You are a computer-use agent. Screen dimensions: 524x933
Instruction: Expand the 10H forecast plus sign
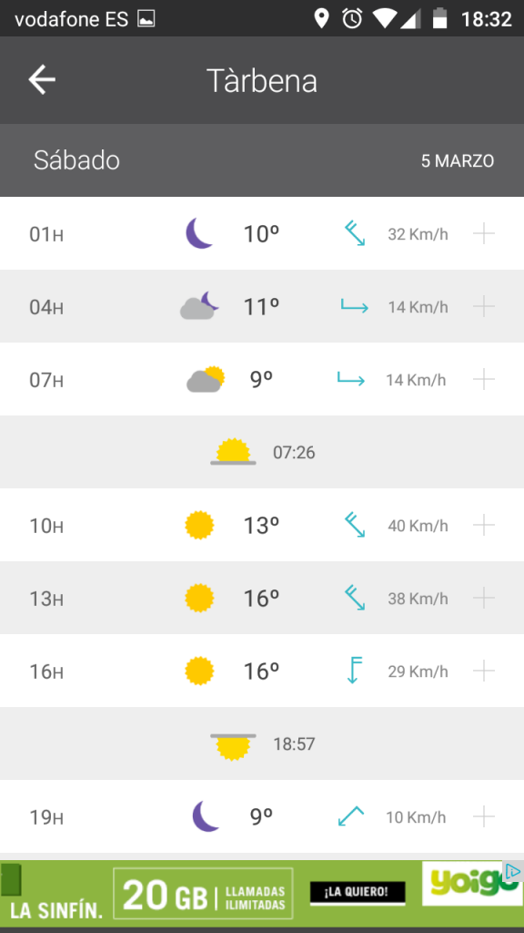(484, 526)
